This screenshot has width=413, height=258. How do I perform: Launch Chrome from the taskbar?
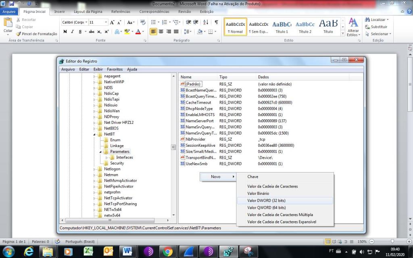click(167, 252)
